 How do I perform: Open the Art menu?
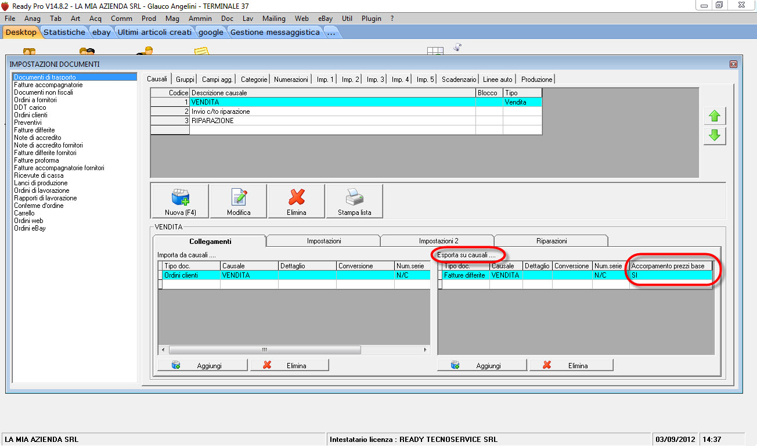click(75, 19)
